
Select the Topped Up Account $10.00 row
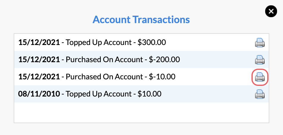(141, 94)
